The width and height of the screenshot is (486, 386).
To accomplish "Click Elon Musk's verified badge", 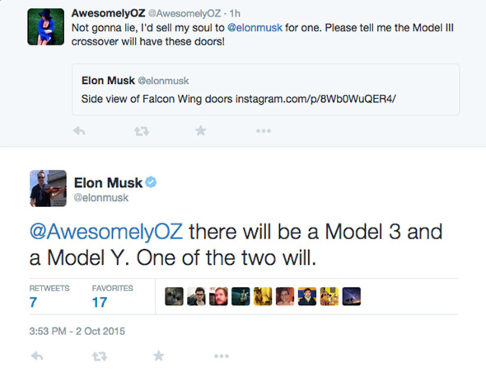I will point(151,183).
